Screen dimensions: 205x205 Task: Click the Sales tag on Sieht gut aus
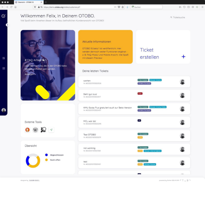pyautogui.click(x=140, y=93)
